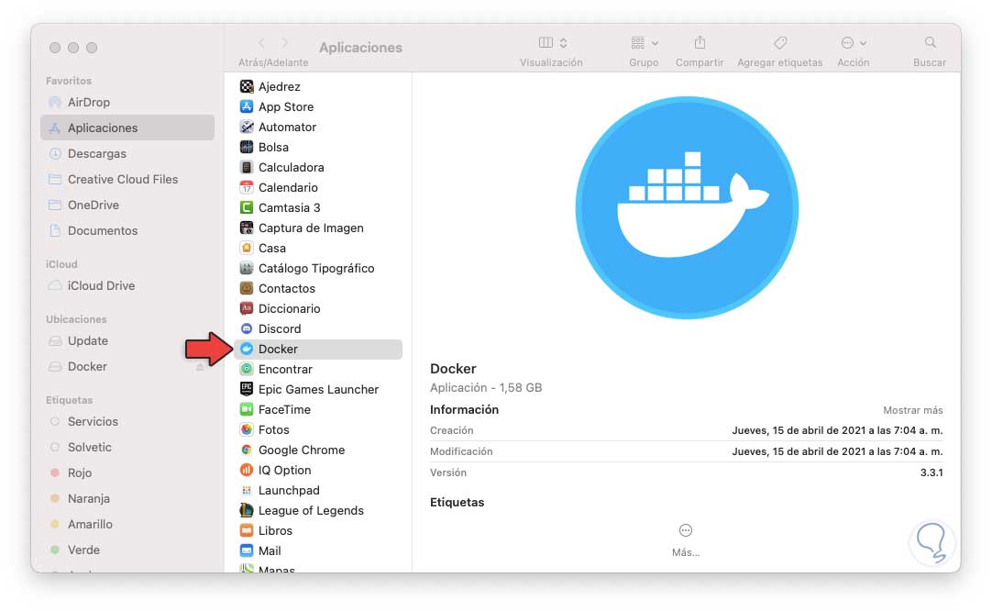Click the Casa home app icon

(247, 249)
